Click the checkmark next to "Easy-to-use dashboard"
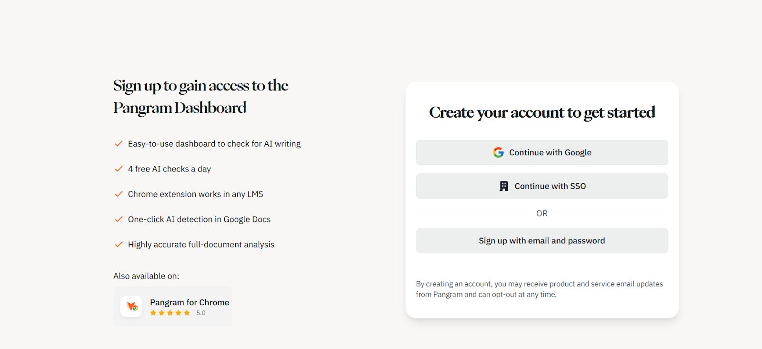The image size is (762, 349). 119,144
